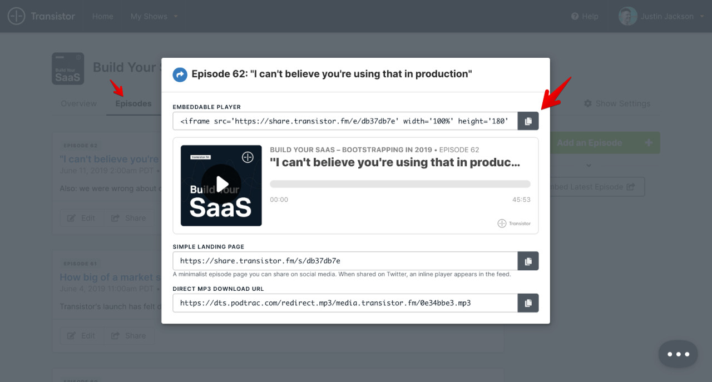Click the Edit button on Episode 62
Screen dimensions: 712x382
pyautogui.click(x=81, y=217)
